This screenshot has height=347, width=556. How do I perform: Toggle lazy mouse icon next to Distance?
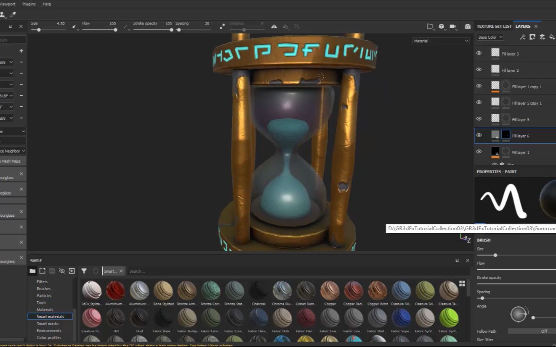tap(222, 26)
